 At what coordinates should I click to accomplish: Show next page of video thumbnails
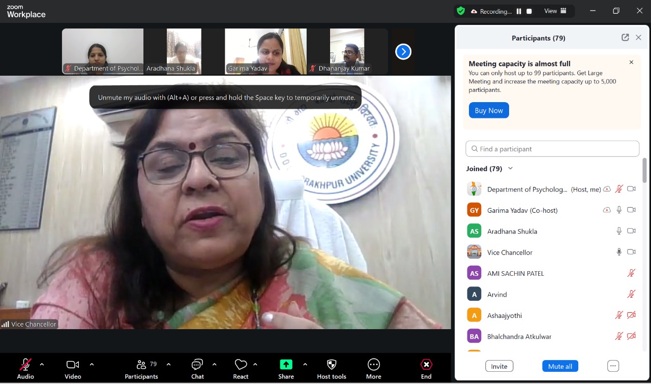[x=403, y=52]
